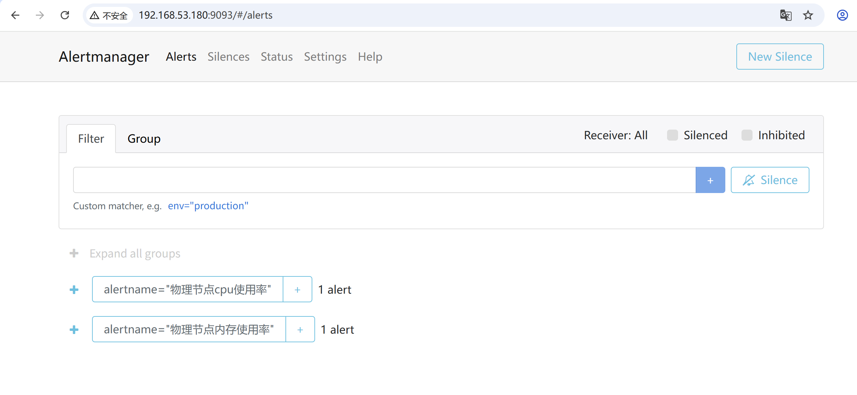Expand all groups
This screenshot has height=395, width=857.
134,254
